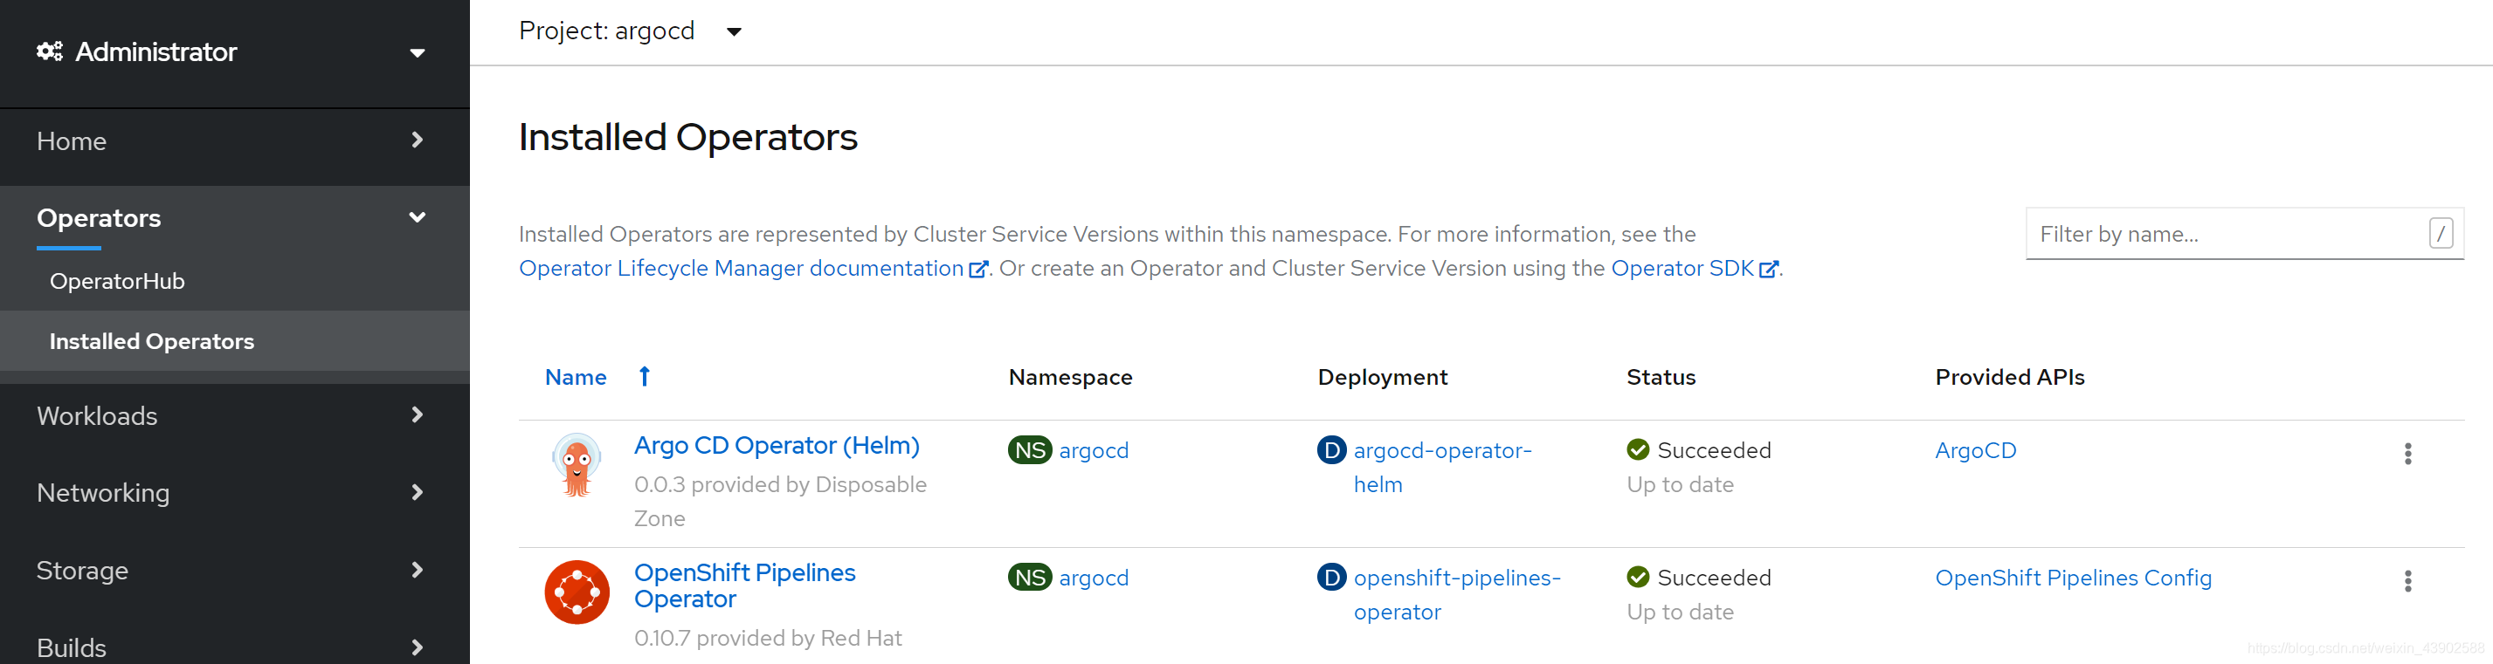Viewport: 2493px width, 664px height.
Task: Open Argo CD Operator (Helm) details
Action: click(x=777, y=446)
